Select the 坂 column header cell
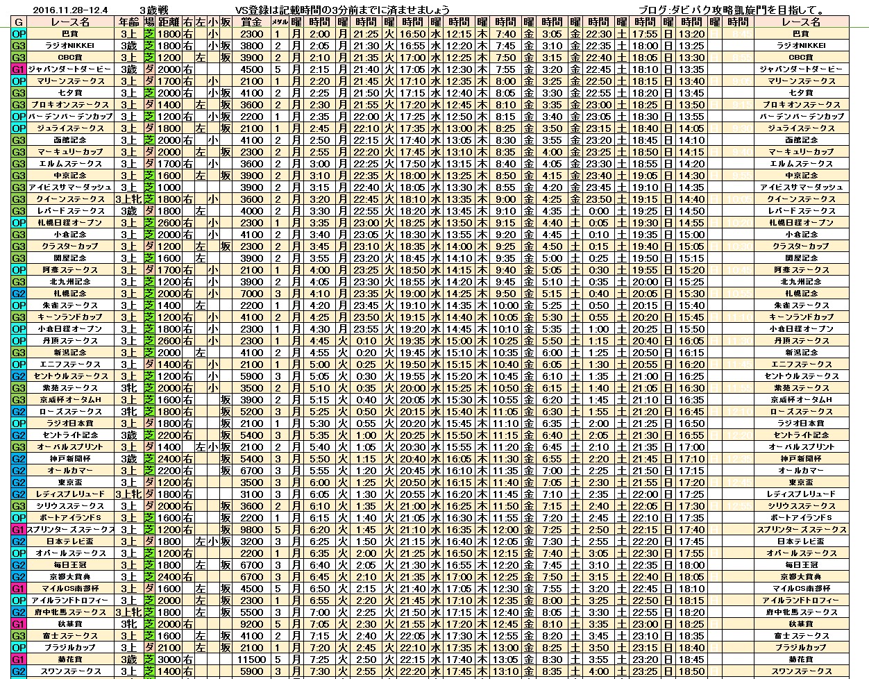The width and height of the screenshot is (869, 679). coord(226,22)
